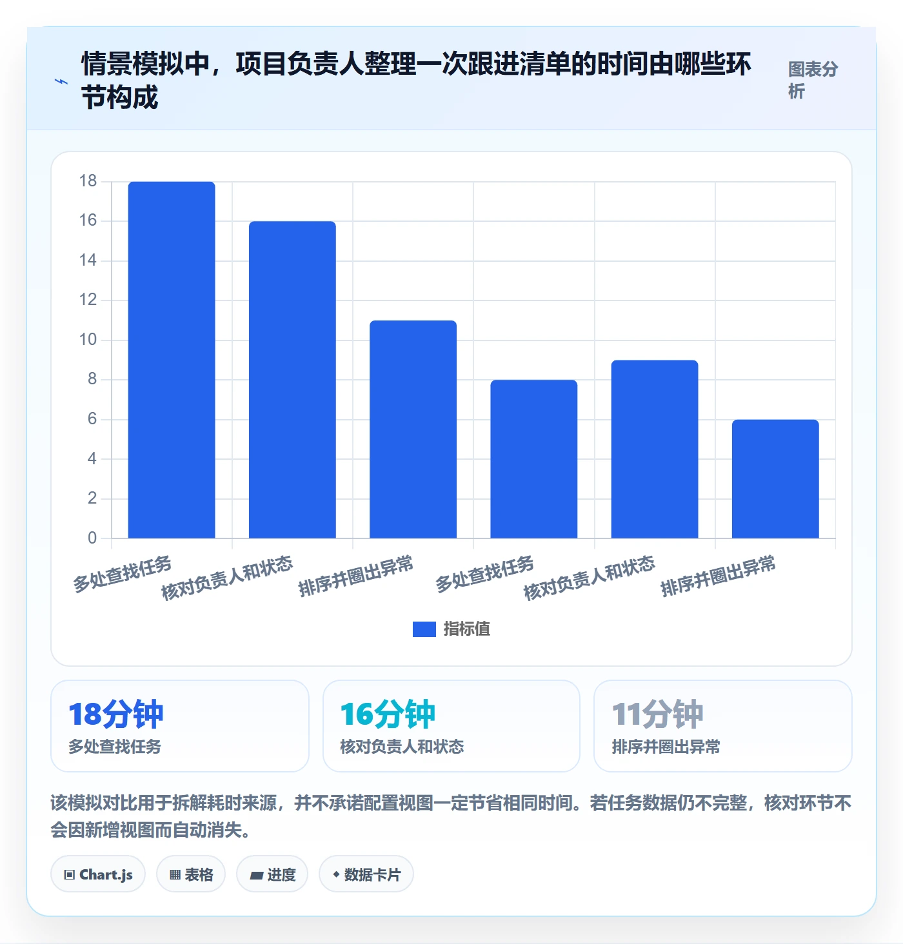Open the 18分钟 多处查找任务 data card
Image resolution: width=903 pixels, height=944 pixels.
[x=180, y=726]
